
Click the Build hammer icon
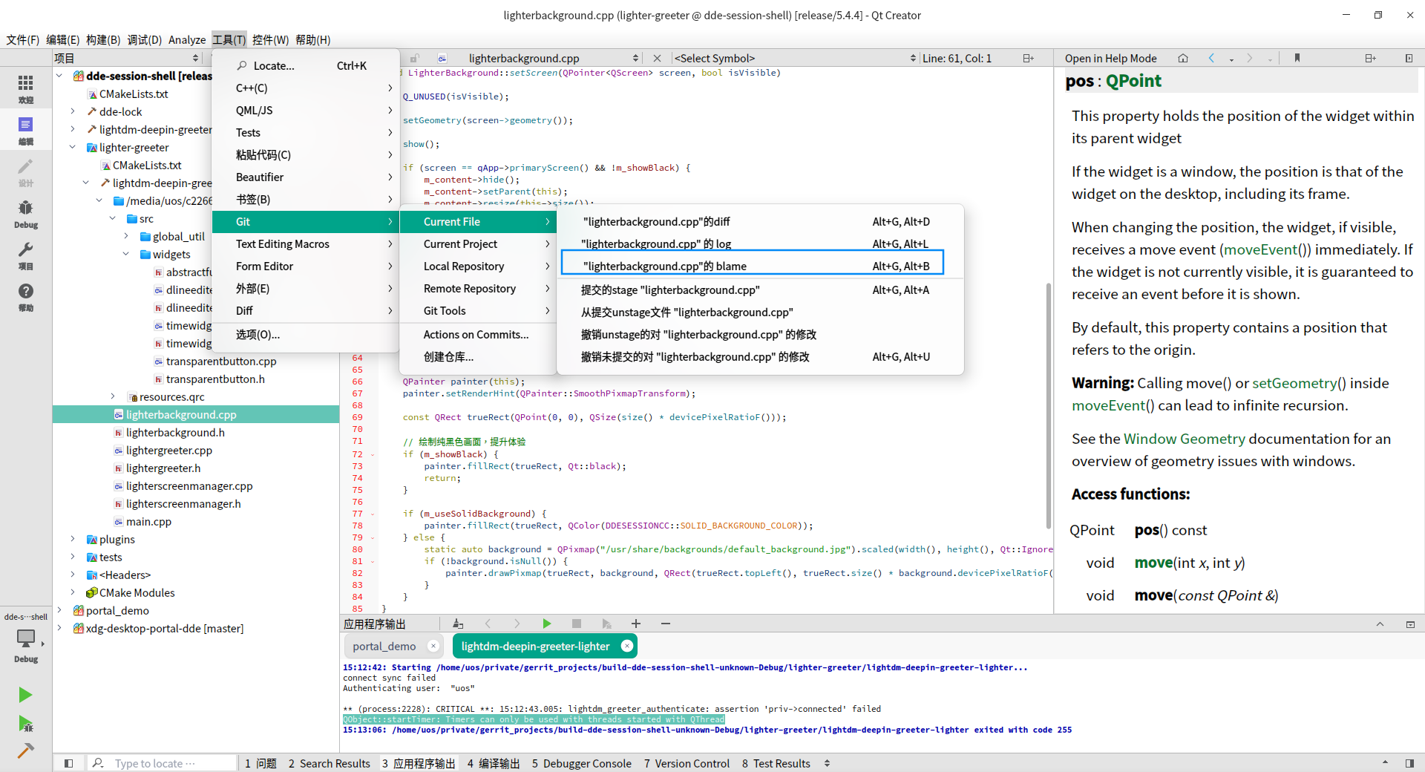25,750
